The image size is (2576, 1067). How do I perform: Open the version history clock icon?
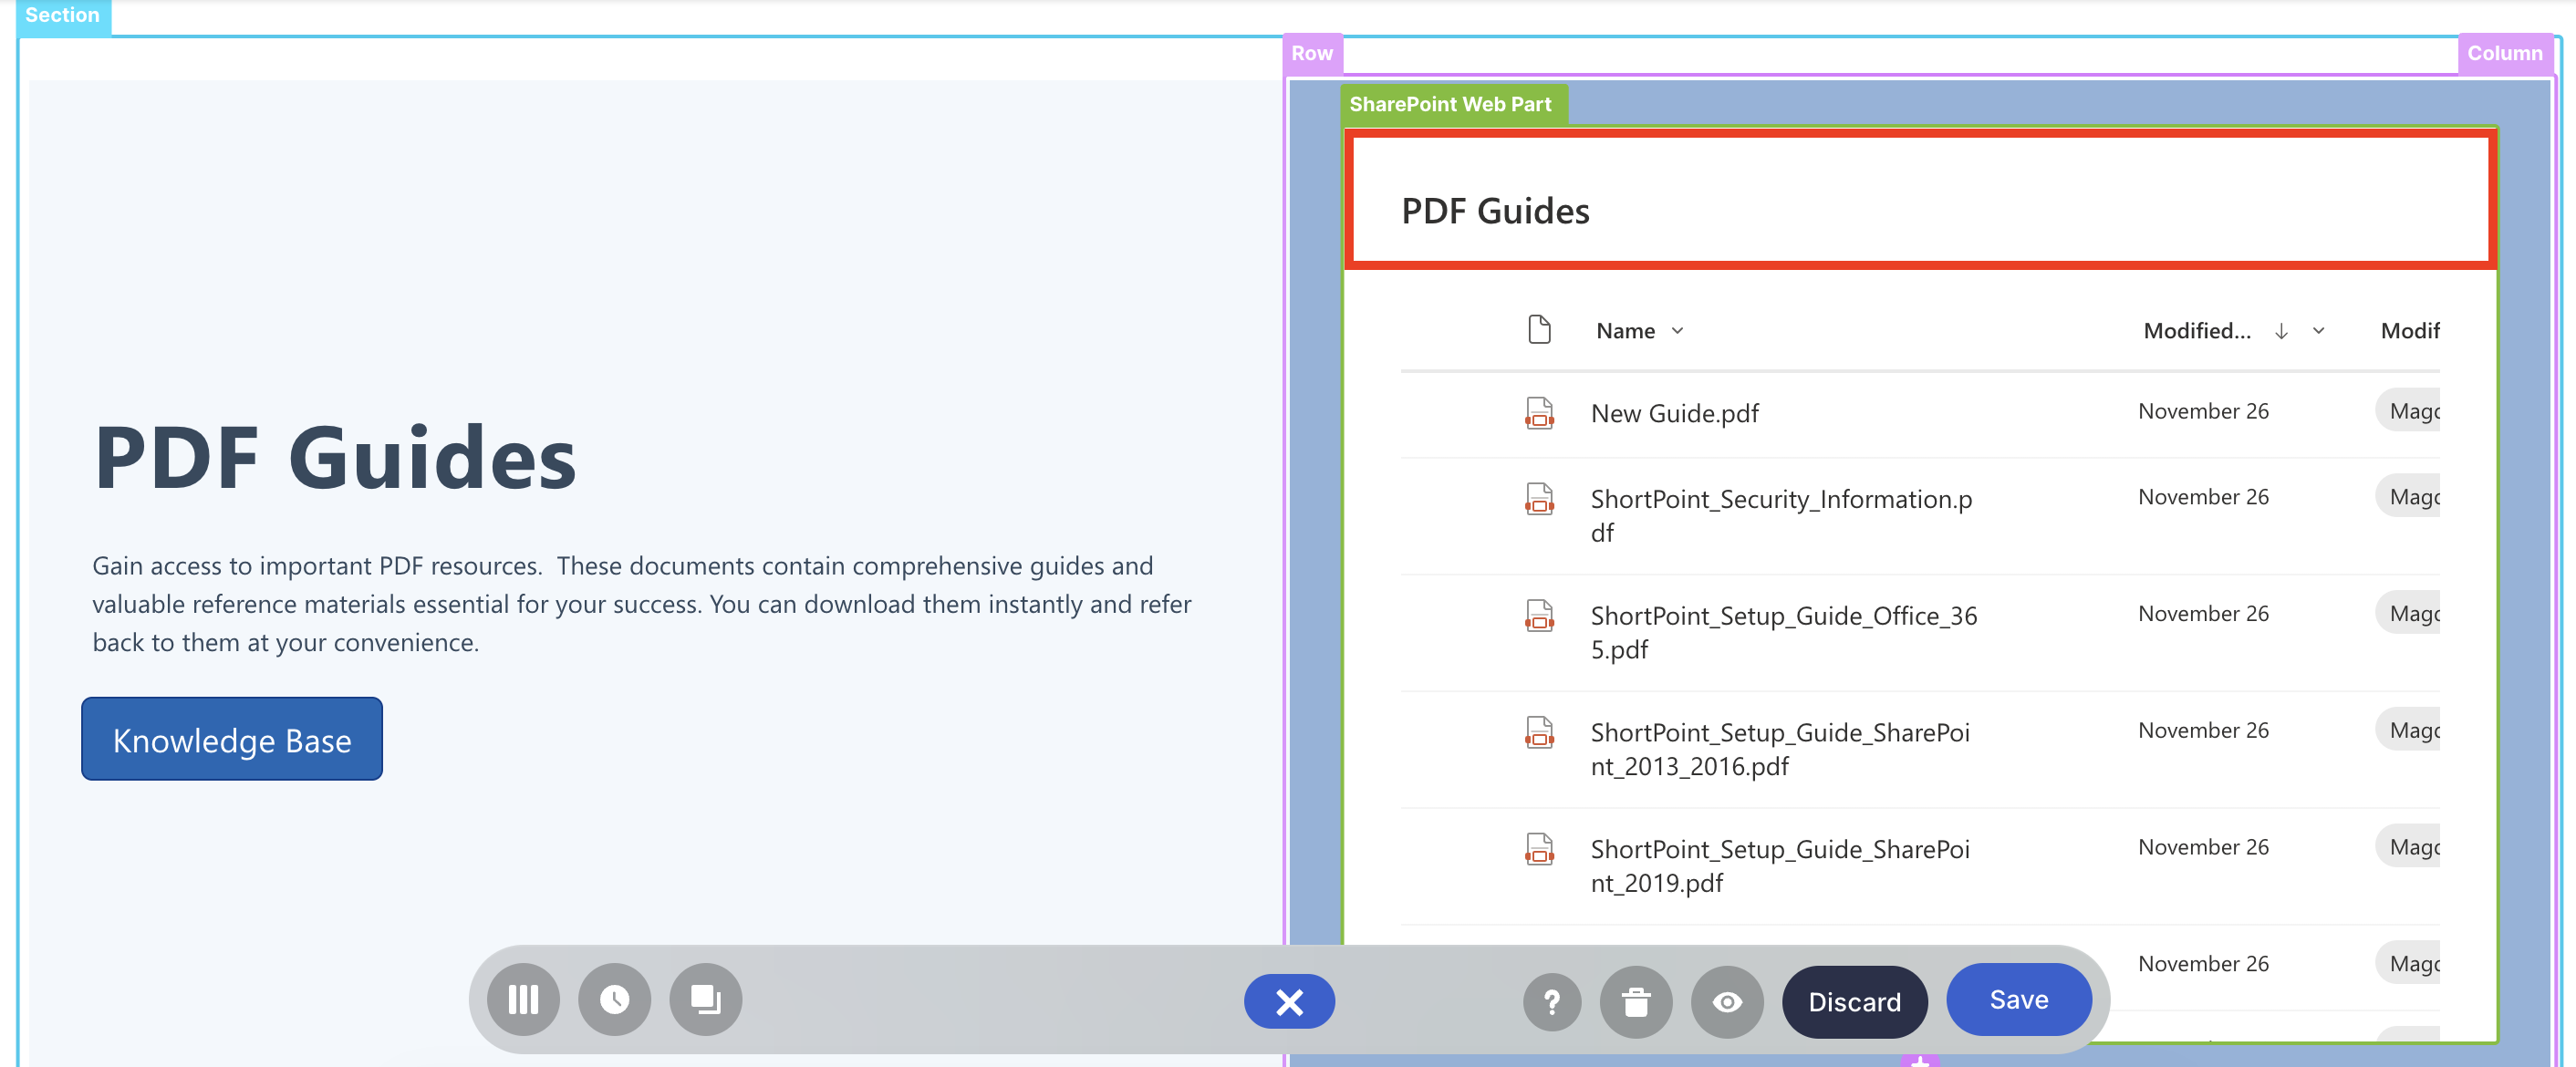pyautogui.click(x=614, y=999)
